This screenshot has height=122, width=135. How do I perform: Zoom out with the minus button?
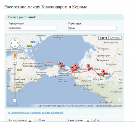point(15,100)
